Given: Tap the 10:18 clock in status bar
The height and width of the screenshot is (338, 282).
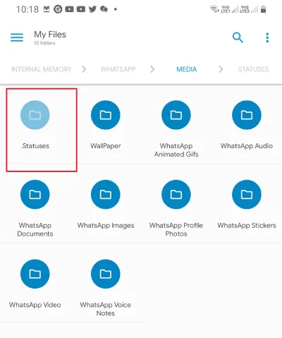Looking at the screenshot, I should point(27,9).
